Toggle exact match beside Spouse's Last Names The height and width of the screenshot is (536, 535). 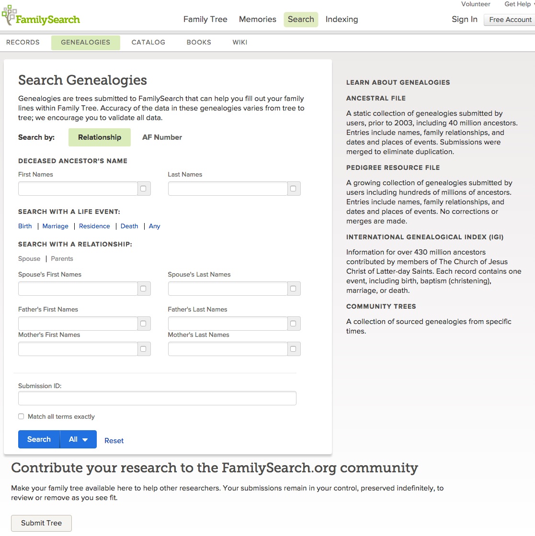coord(294,289)
